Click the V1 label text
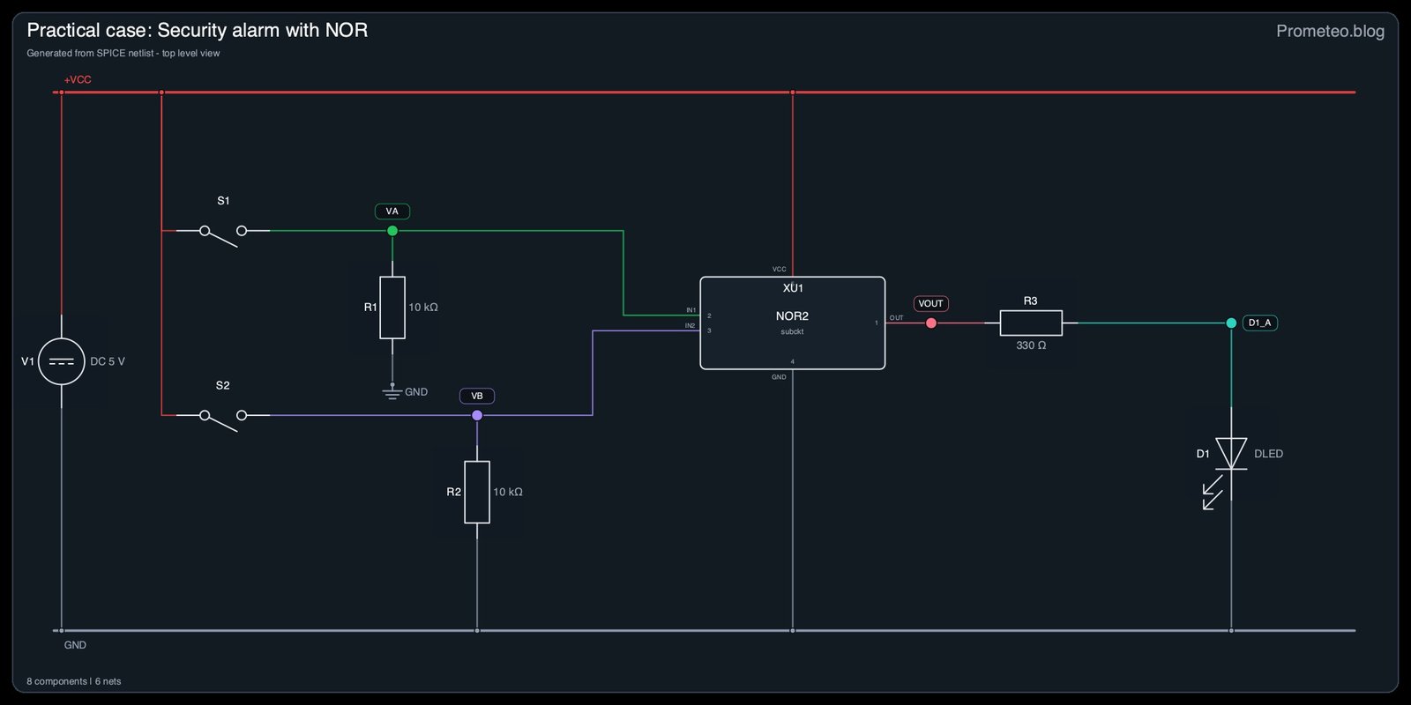Screen dimensions: 1411x705 click(x=27, y=361)
